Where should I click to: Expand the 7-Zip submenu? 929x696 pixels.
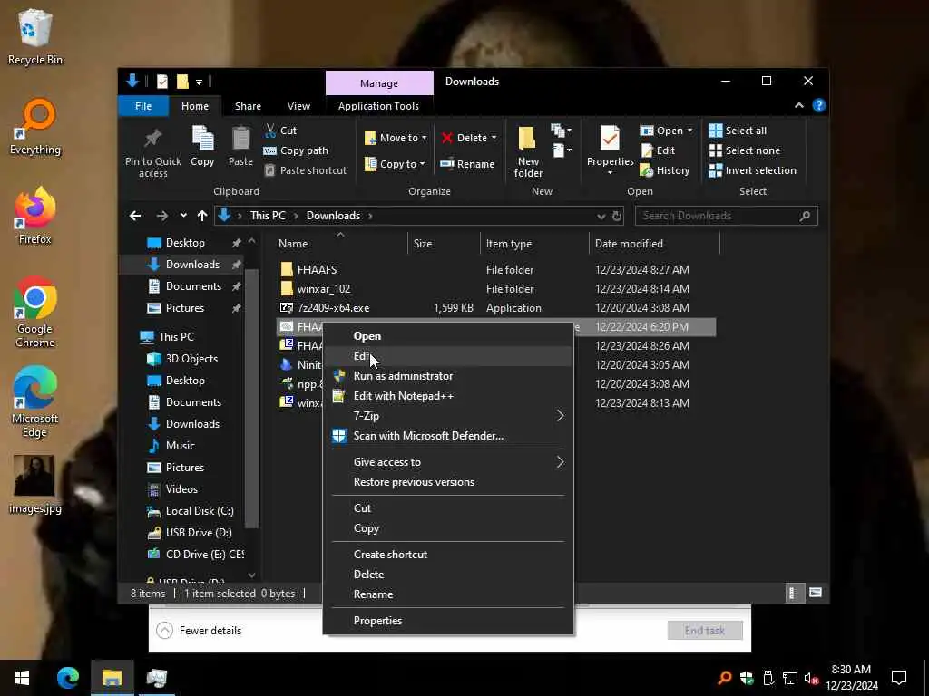tap(448, 416)
